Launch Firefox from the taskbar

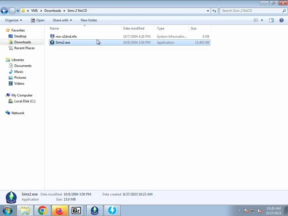pyautogui.click(x=60, y=210)
